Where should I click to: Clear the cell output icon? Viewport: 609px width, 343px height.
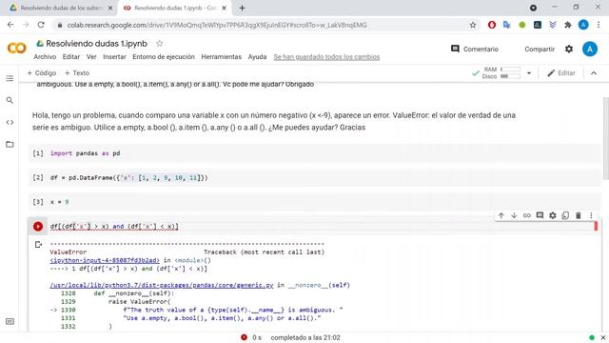pos(38,245)
